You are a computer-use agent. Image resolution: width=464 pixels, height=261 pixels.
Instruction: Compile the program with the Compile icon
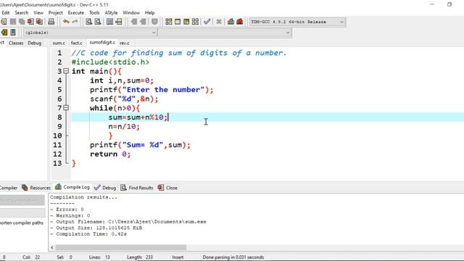pyautogui.click(x=169, y=22)
